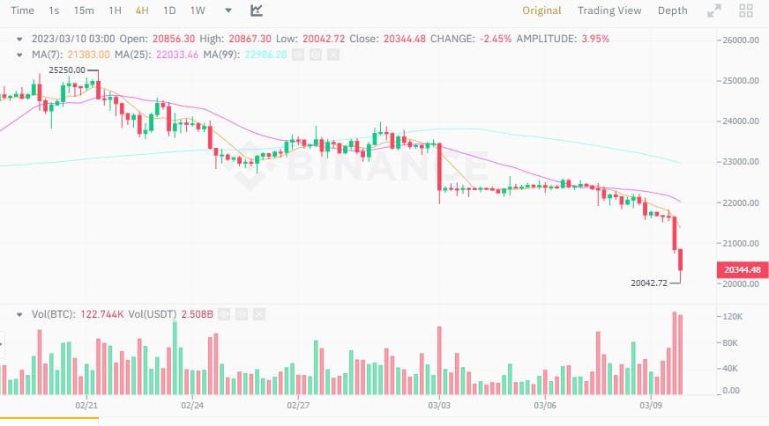Expand chart to fullscreen
The width and height of the screenshot is (769, 426).
[x=714, y=11]
